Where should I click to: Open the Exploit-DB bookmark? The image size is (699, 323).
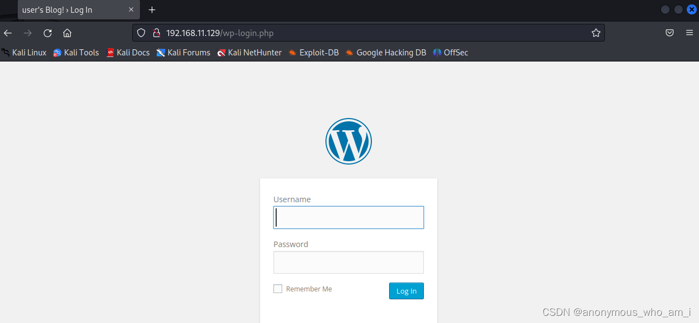314,53
